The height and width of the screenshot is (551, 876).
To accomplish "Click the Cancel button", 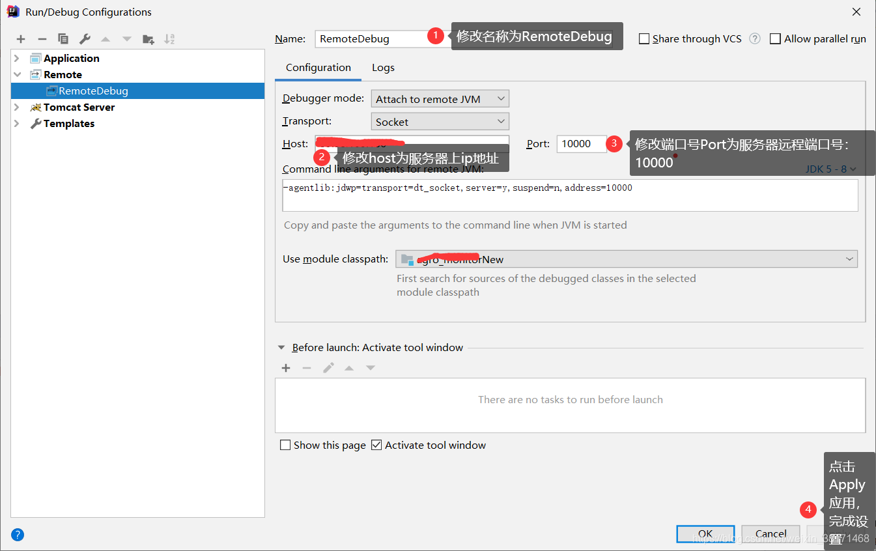I will click(770, 533).
